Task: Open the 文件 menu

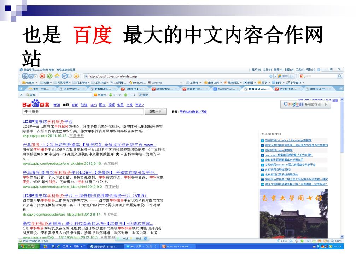Action: click(x=267, y=70)
